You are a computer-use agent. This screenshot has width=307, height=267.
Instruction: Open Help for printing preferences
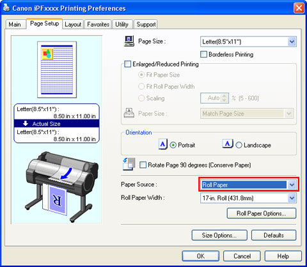pyautogui.click(x=283, y=256)
